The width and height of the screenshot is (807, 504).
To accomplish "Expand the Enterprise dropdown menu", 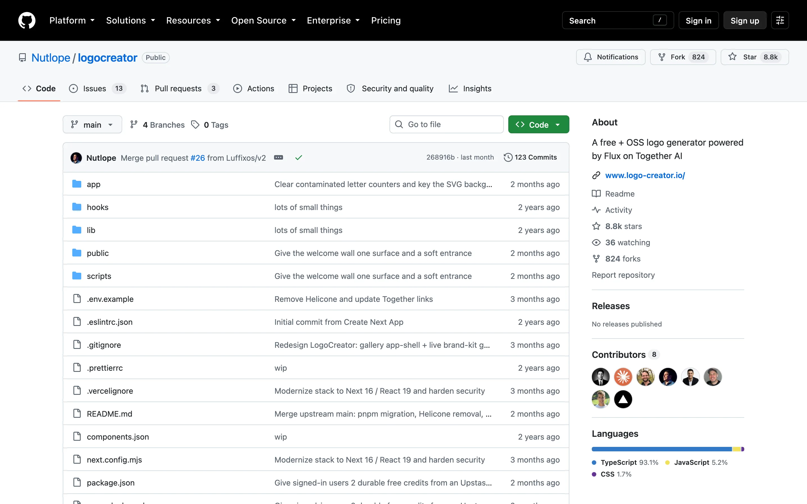I will coord(333,20).
